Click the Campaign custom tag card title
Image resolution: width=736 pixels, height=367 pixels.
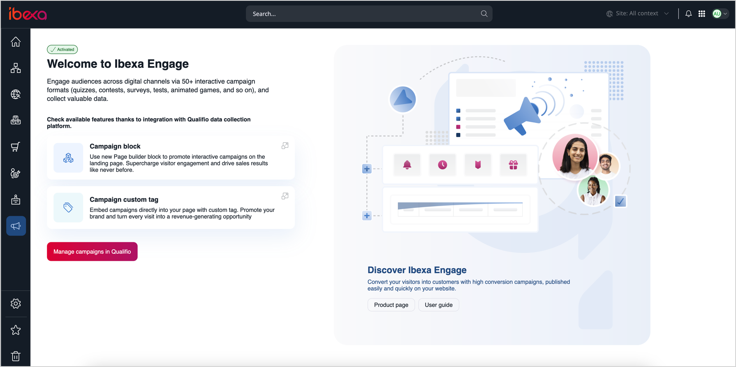pyautogui.click(x=124, y=200)
